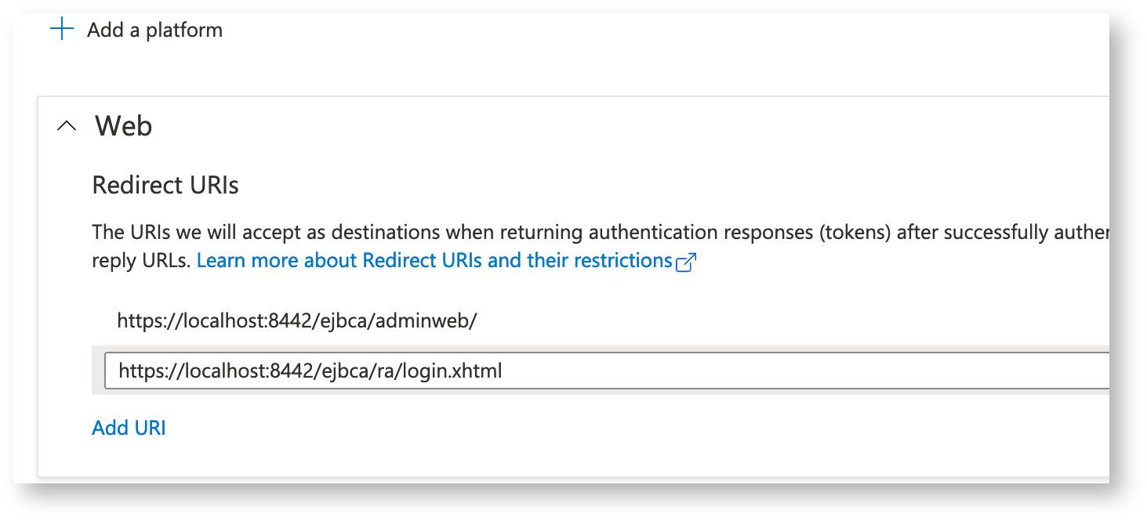1147x521 pixels.
Task: Click the external link icon after Learn more
Action: [686, 262]
